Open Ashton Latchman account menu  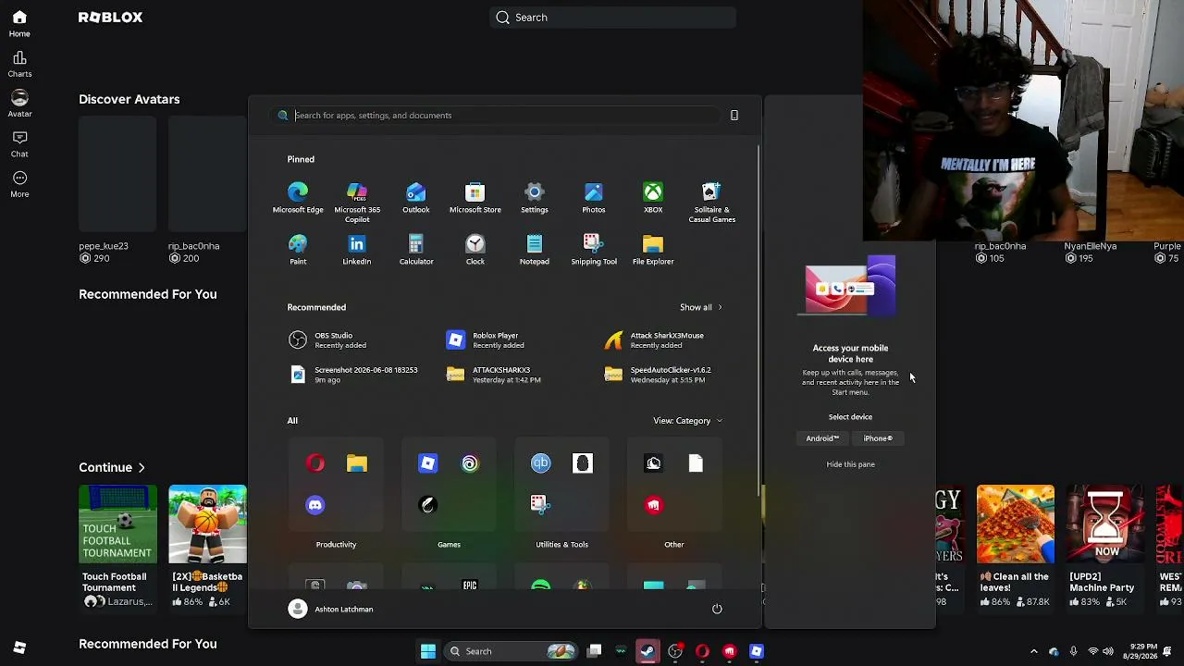(x=330, y=609)
